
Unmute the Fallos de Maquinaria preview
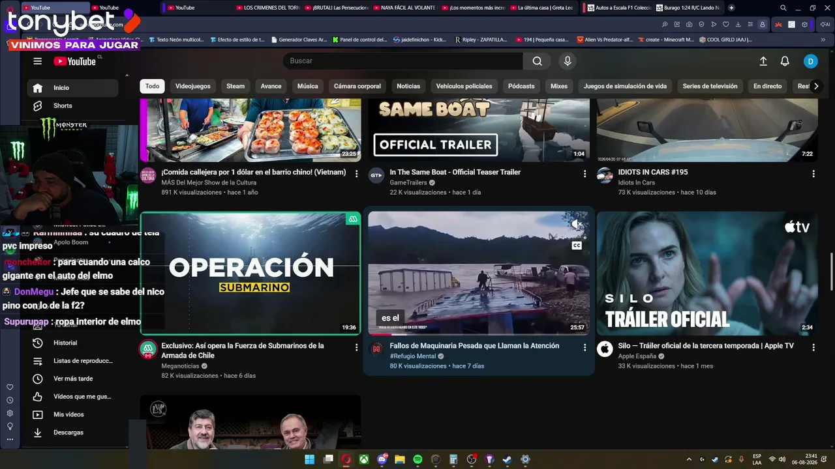click(576, 224)
